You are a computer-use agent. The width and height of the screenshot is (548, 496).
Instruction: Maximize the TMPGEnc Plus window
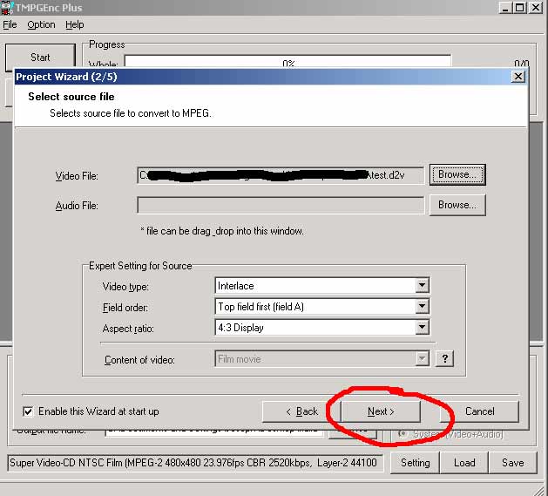pos(520,8)
